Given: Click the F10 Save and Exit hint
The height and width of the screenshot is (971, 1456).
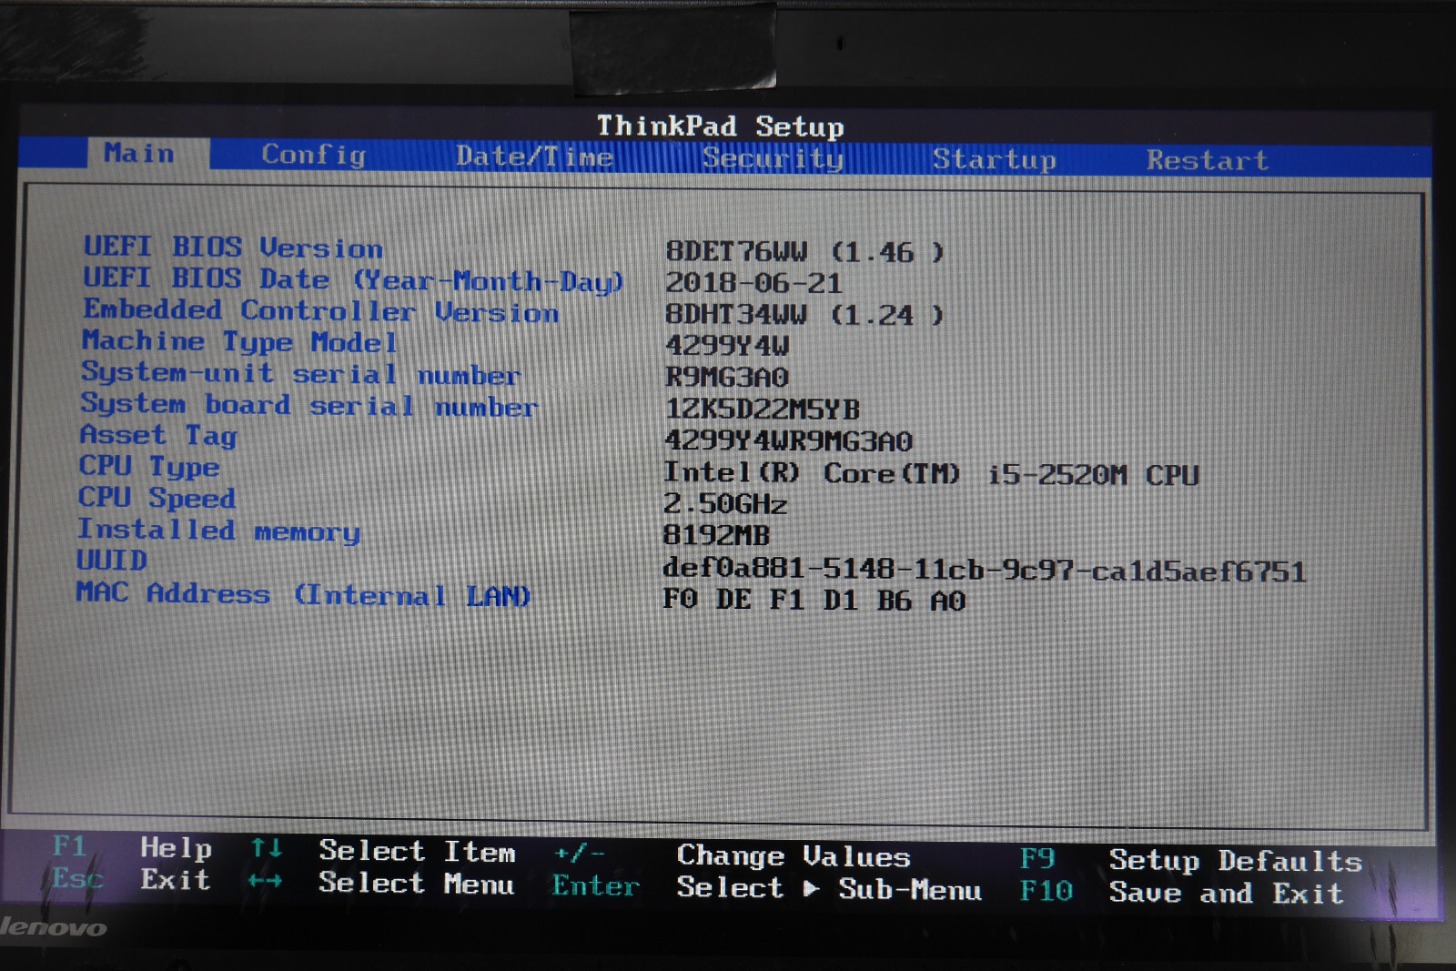Looking at the screenshot, I should tap(1181, 892).
